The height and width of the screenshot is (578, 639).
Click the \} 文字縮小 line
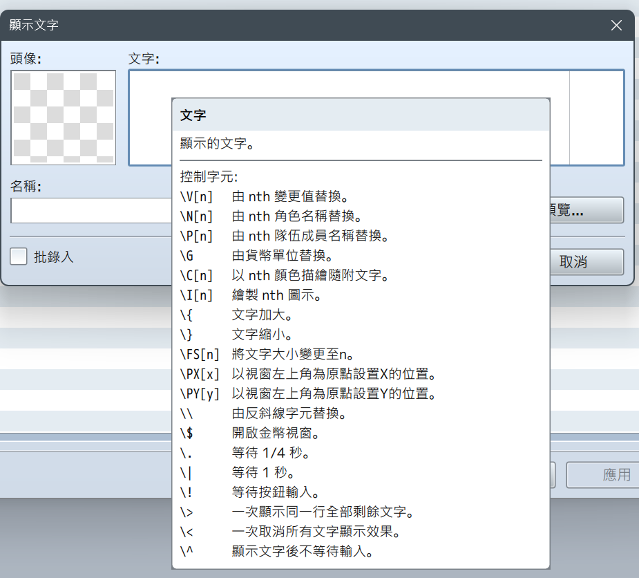pyautogui.click(x=237, y=335)
